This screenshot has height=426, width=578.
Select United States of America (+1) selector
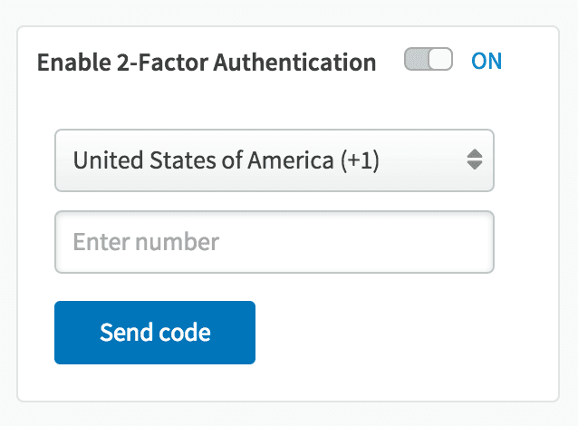(x=226, y=160)
